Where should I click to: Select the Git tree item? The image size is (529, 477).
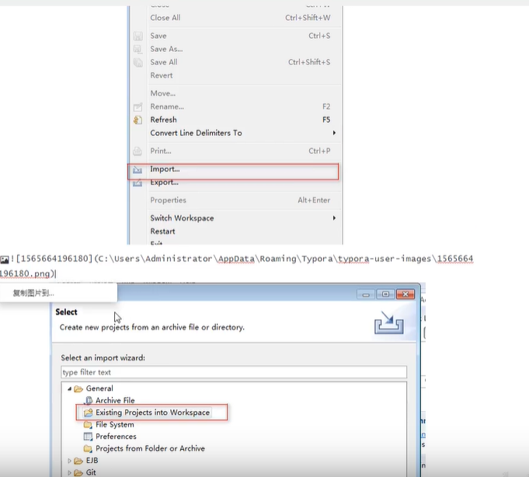point(91,472)
